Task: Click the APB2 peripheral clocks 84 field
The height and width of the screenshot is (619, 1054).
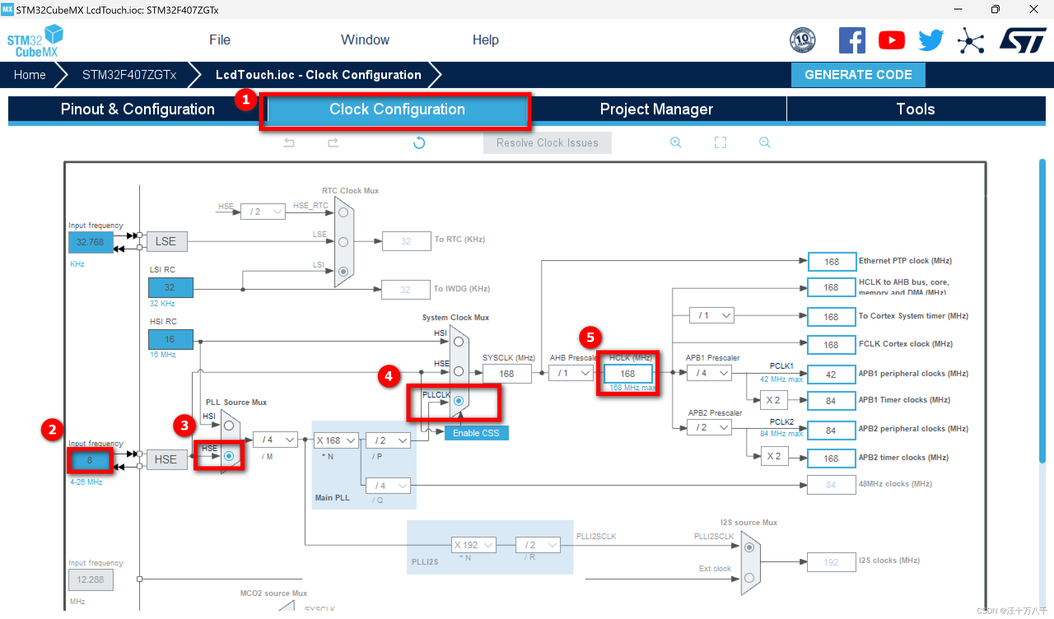Action: [x=831, y=431]
